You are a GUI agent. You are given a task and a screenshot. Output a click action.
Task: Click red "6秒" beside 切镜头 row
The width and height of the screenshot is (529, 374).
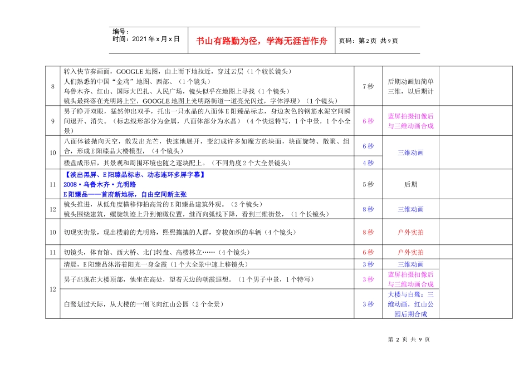(368, 252)
